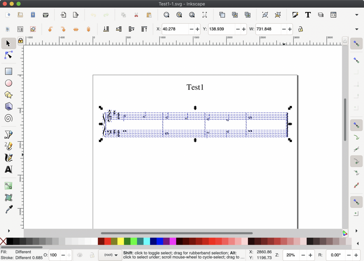Image resolution: width=364 pixels, height=261 pixels.
Task: Click the zoom-in plus button at 20%
Action: tap(310, 255)
